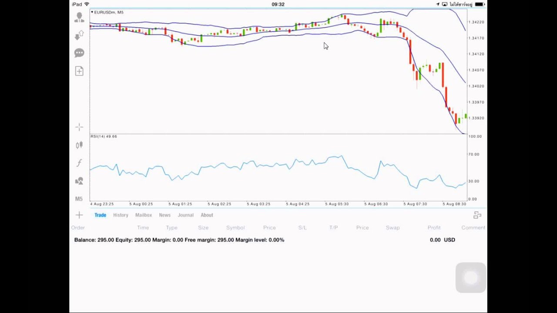The height and width of the screenshot is (313, 557).
Task: Sort by the Profit column header
Action: 434,228
